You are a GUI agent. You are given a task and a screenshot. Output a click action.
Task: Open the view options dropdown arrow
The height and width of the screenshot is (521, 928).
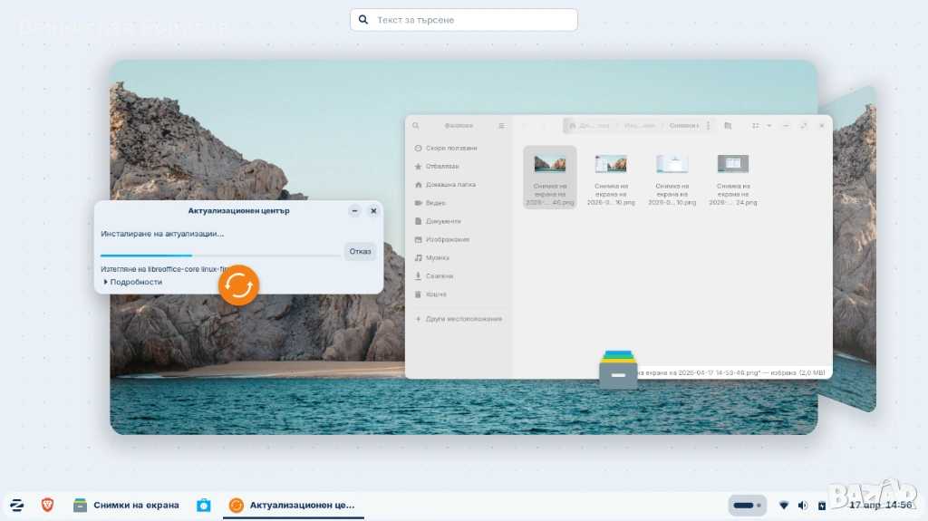[x=769, y=126]
